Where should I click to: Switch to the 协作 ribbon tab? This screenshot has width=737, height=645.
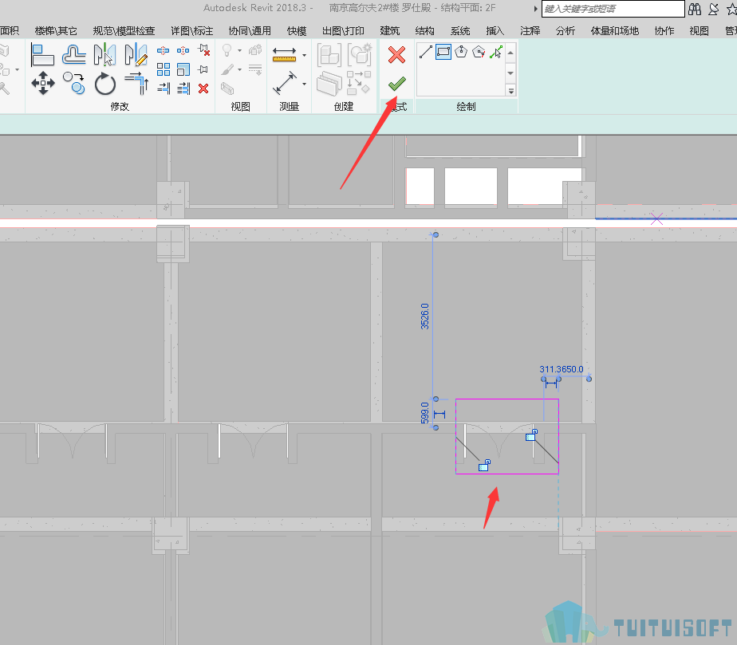tap(664, 31)
